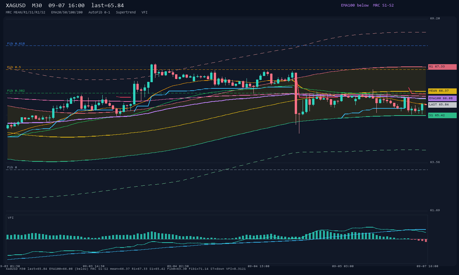The image size is (459, 275).
Task: Click the 09-04 15:00 time axis label
Action: (x=259, y=266)
